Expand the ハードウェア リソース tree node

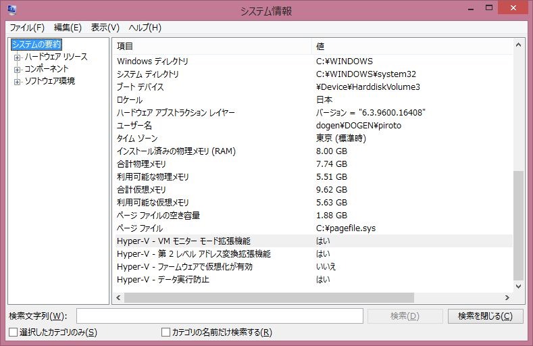click(x=18, y=57)
